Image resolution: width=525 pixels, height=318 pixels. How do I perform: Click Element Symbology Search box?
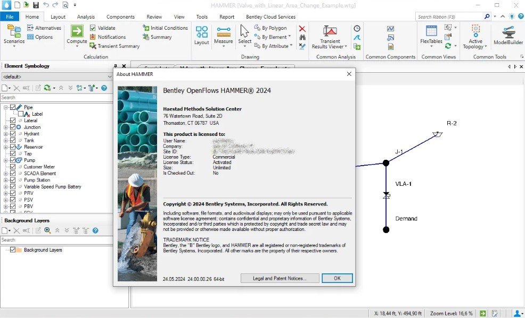click(x=56, y=98)
